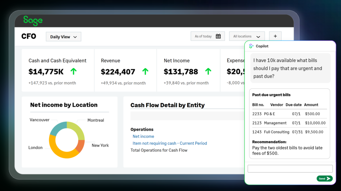
Task: Click the London chart label
Action: (x=35, y=147)
